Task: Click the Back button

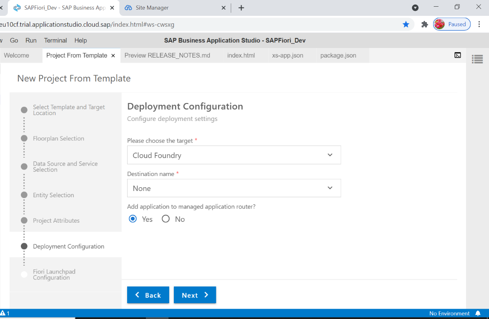Action: tap(148, 295)
